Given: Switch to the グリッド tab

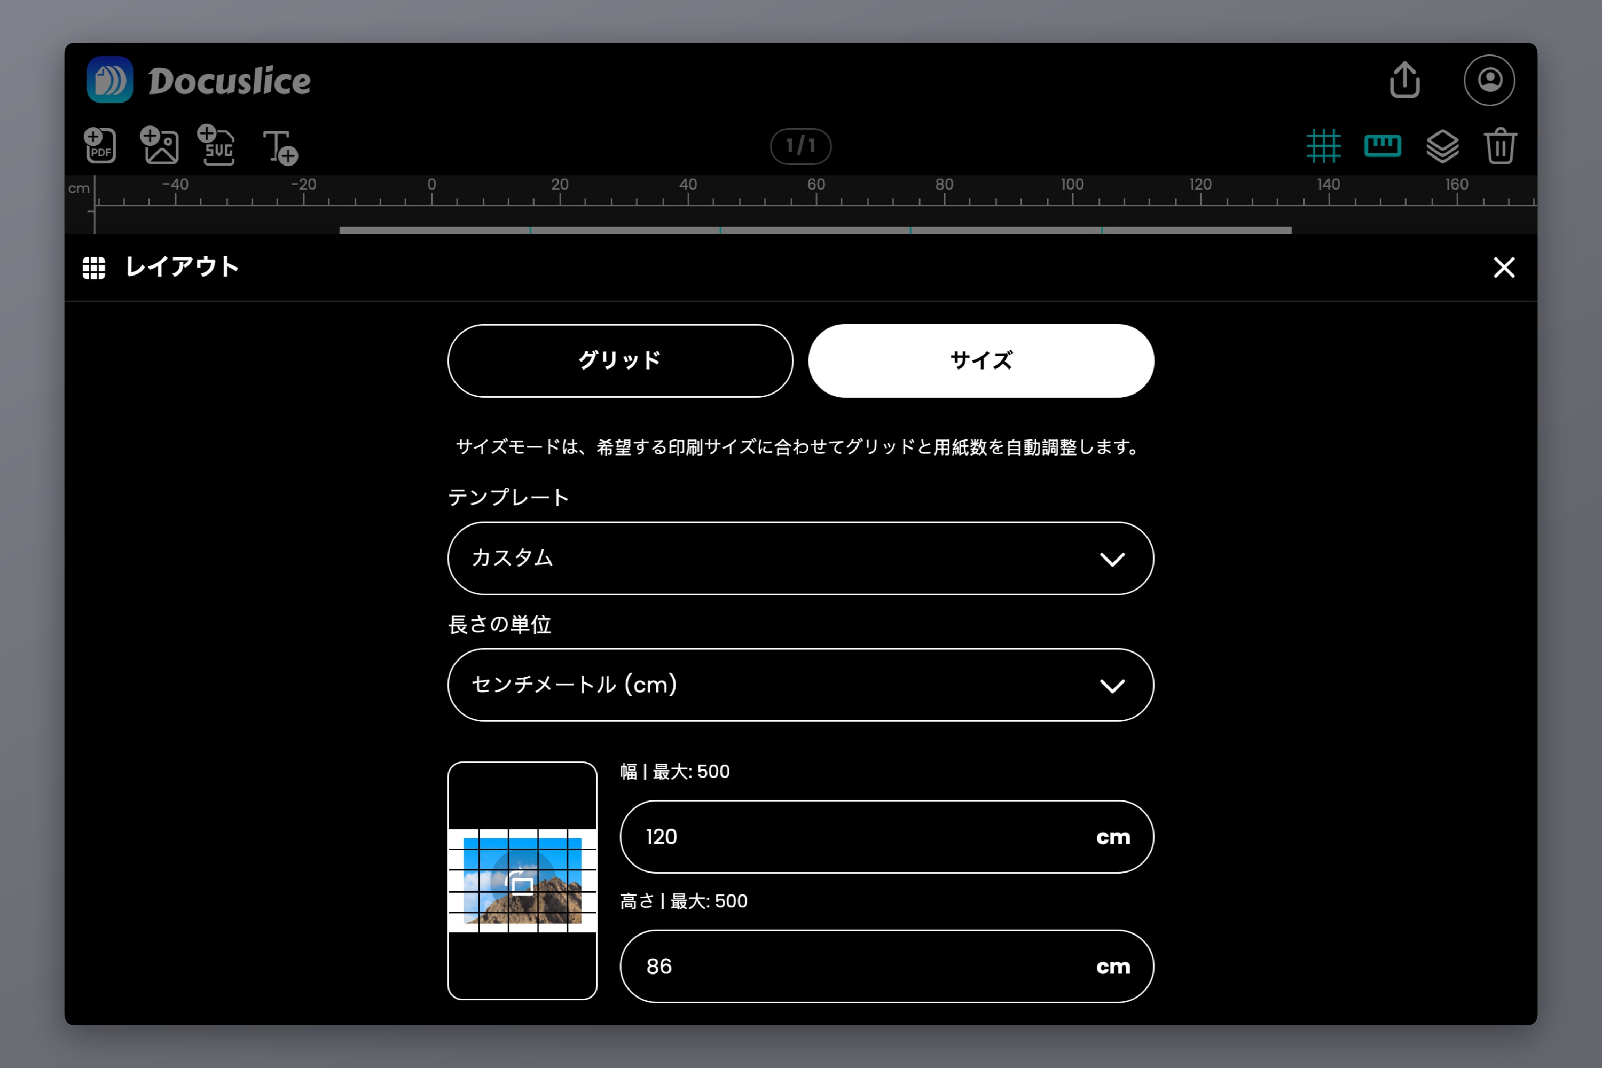Looking at the screenshot, I should pyautogui.click(x=620, y=360).
